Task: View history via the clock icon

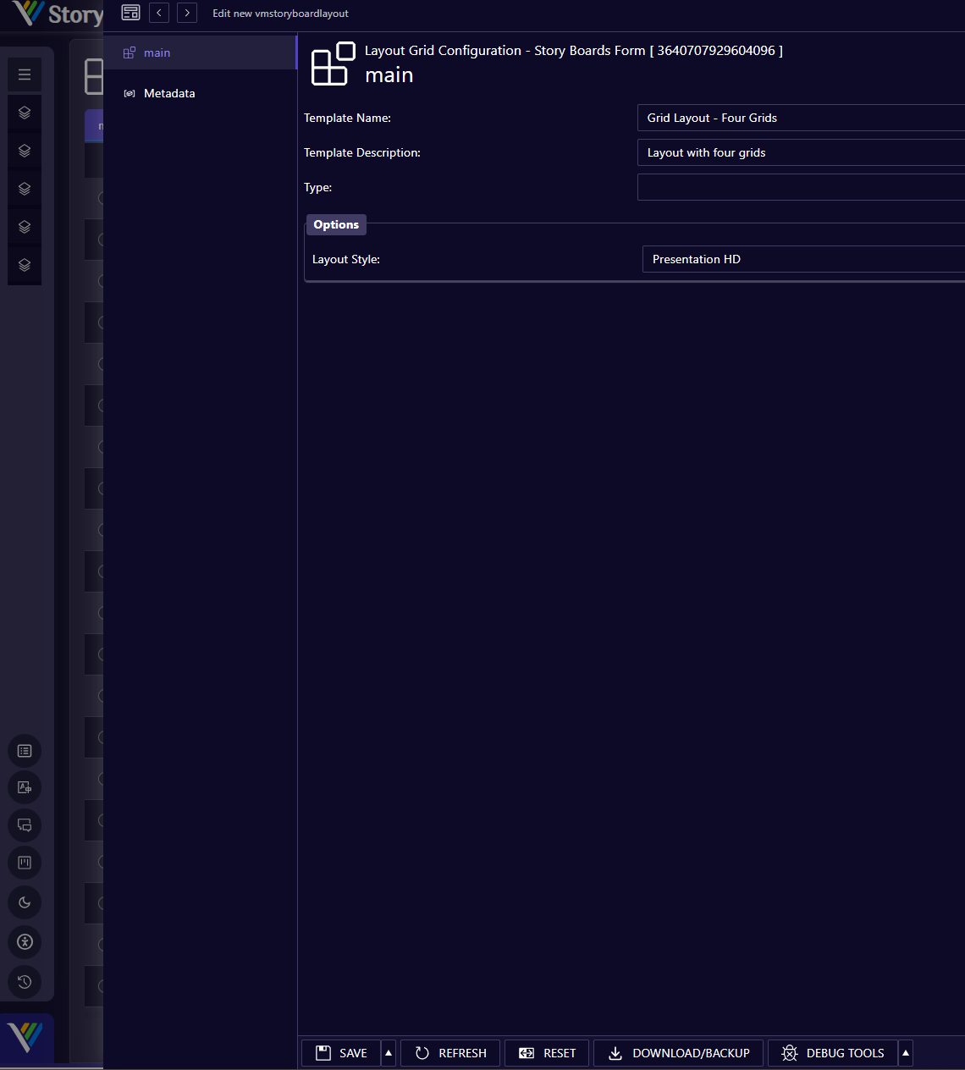Action: point(25,982)
